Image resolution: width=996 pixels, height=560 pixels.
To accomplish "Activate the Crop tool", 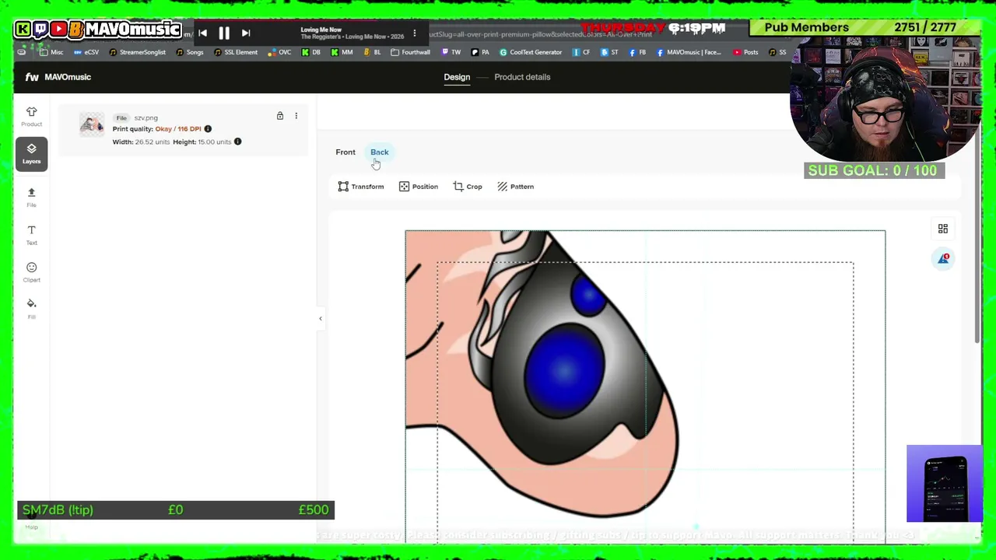I will pyautogui.click(x=468, y=187).
